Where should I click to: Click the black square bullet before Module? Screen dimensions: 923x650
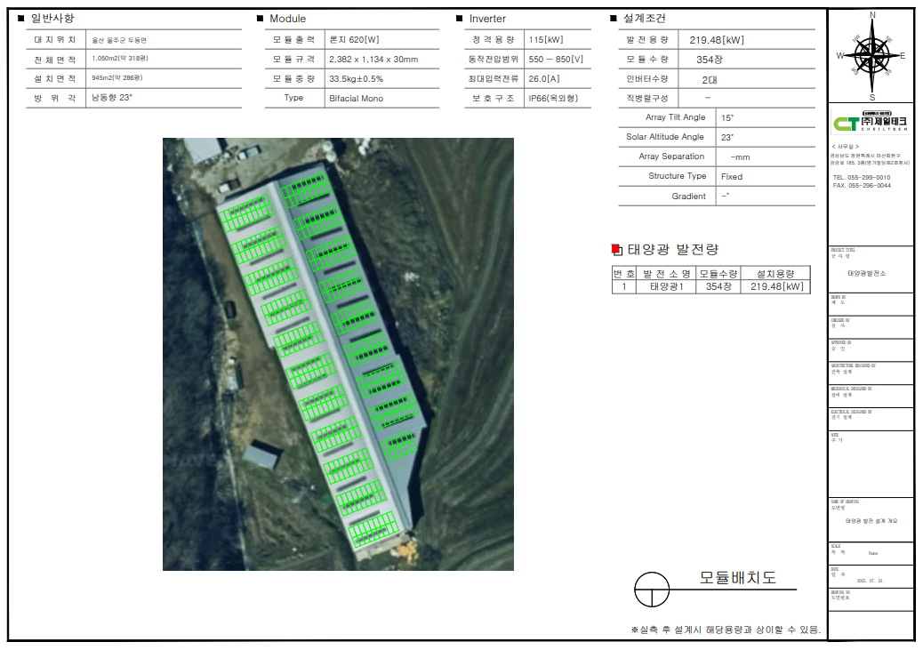click(x=260, y=19)
